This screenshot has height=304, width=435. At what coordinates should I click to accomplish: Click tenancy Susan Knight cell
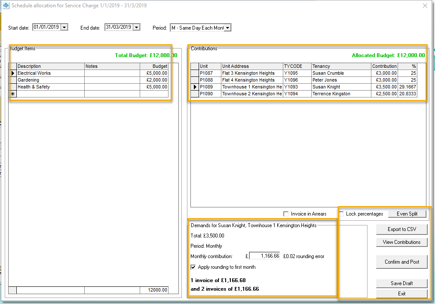tap(341, 87)
